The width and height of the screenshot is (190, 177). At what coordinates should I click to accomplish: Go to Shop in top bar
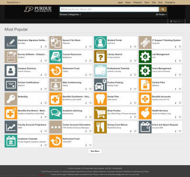pos(147,2)
